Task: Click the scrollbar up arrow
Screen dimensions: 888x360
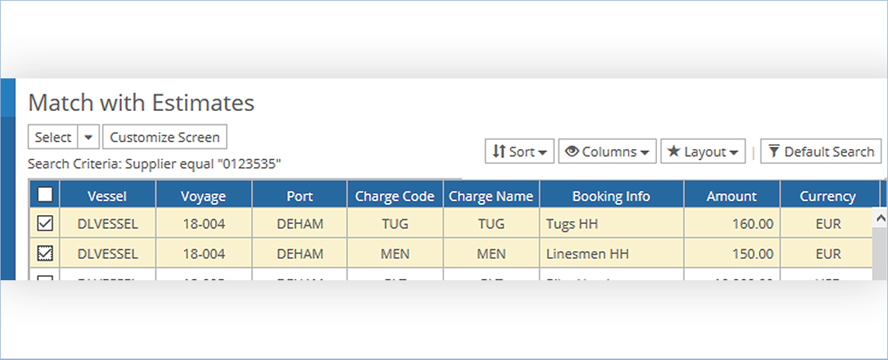Action: [882, 217]
